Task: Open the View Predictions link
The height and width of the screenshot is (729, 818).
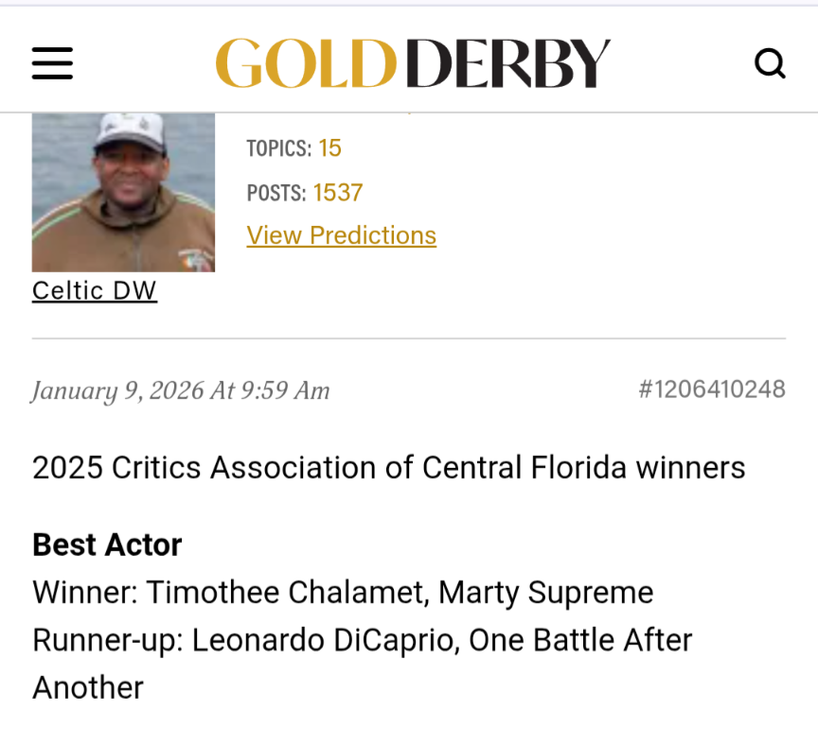Action: [341, 235]
